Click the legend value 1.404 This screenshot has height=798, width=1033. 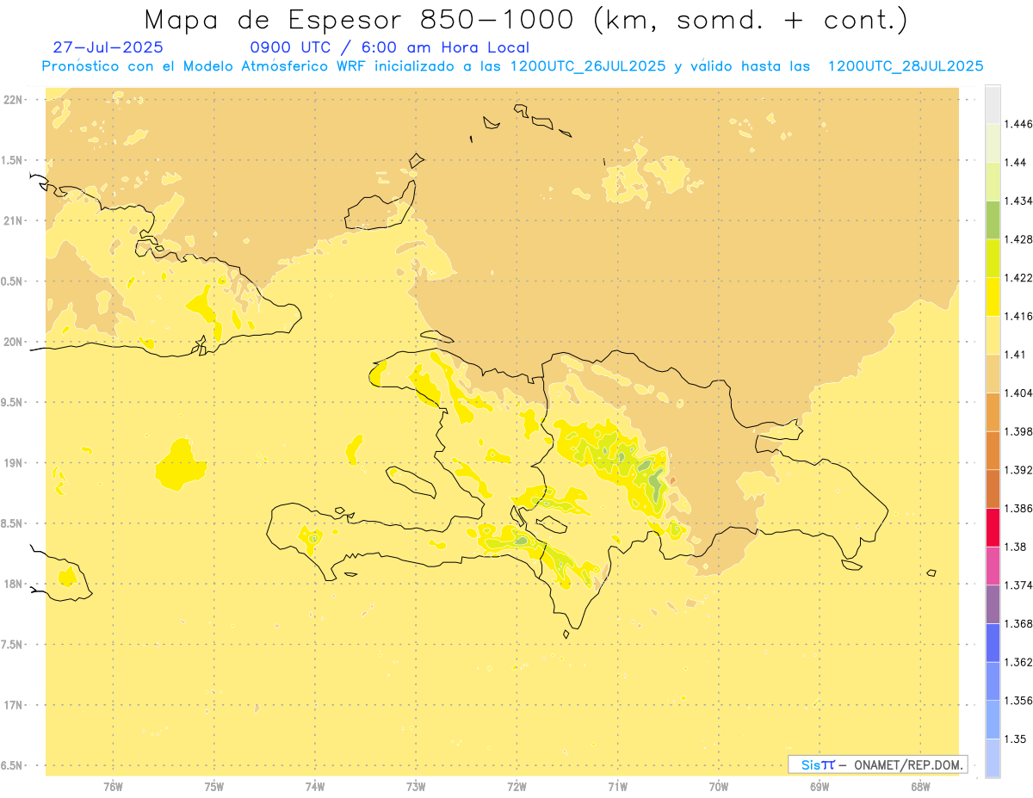(1018, 393)
